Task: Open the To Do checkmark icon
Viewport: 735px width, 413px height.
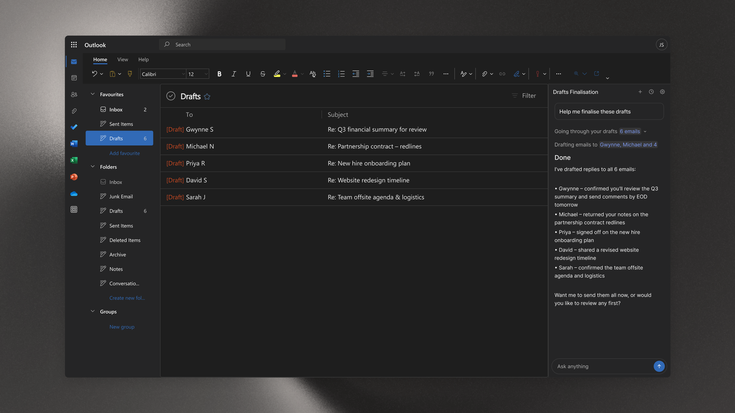Action: (x=74, y=127)
